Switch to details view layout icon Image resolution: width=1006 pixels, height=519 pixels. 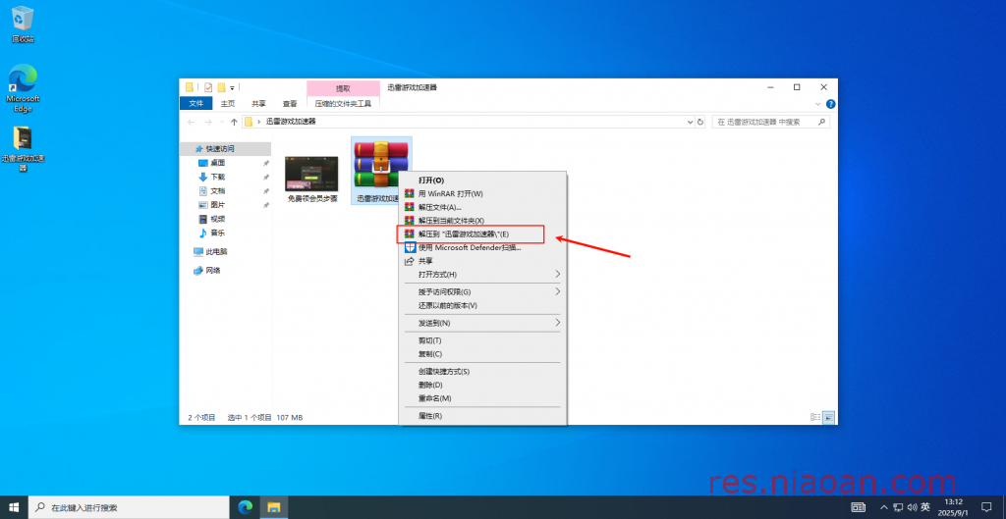815,417
